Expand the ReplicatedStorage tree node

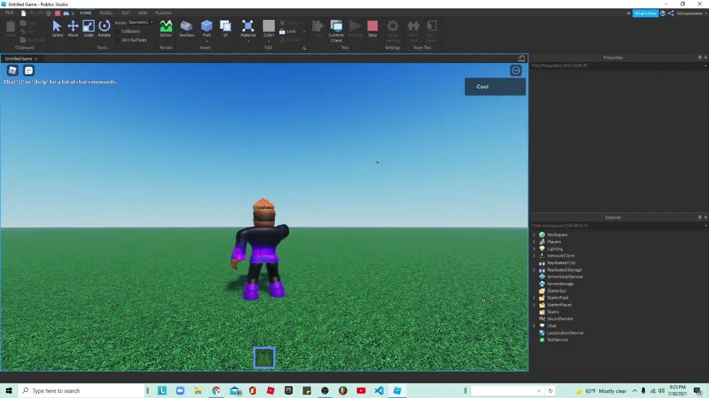[534, 270]
